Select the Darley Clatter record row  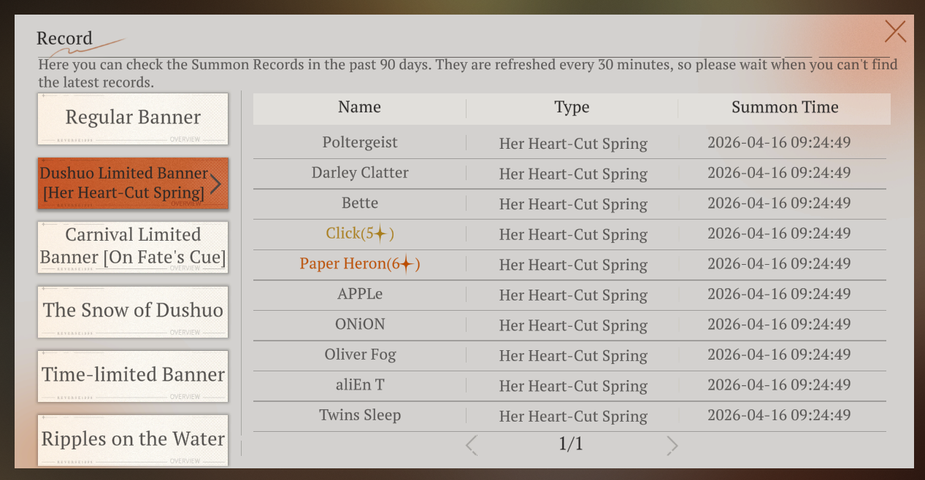(570, 174)
